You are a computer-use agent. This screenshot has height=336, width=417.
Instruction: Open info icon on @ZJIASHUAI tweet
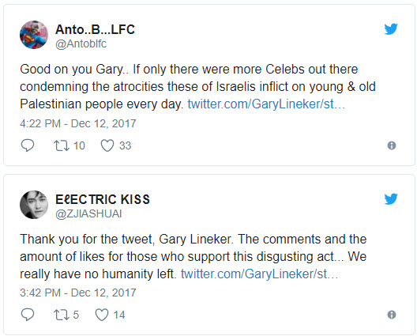(x=392, y=315)
